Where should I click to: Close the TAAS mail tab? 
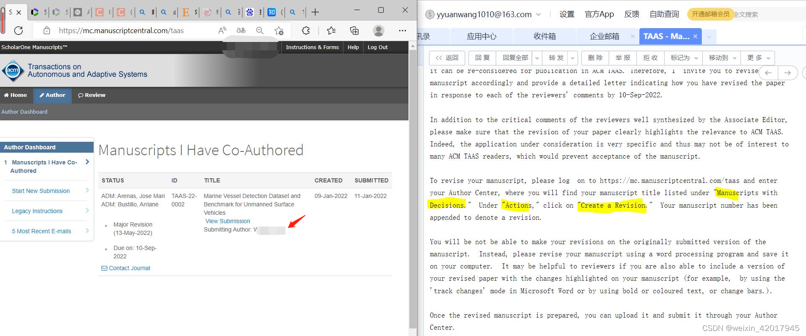coord(695,36)
